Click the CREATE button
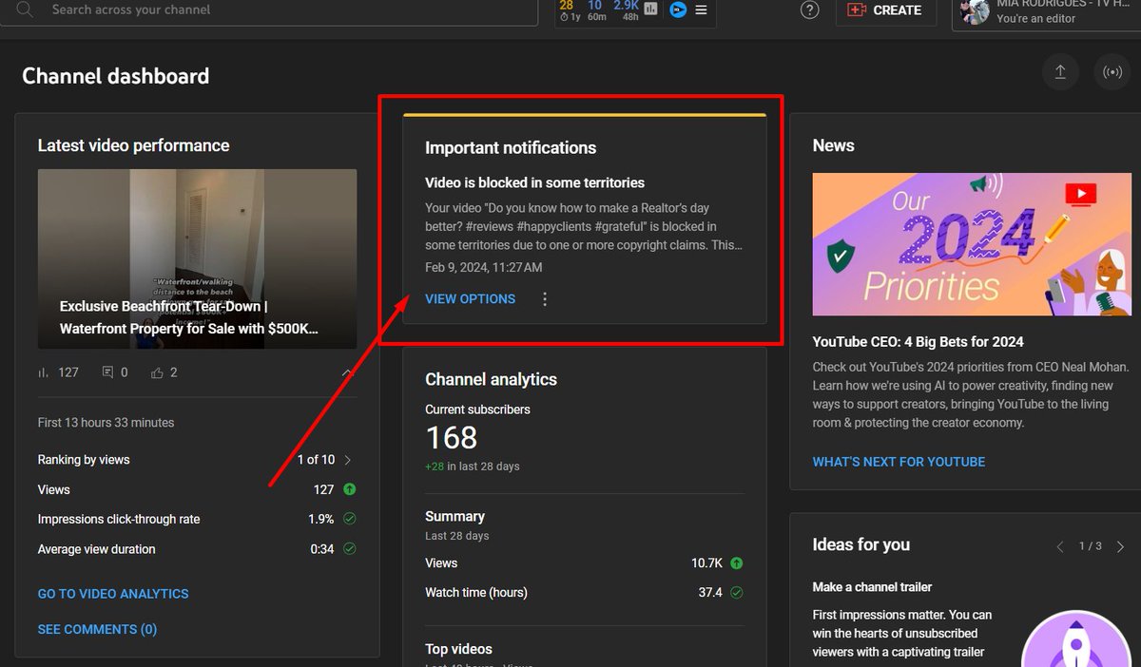This screenshot has height=667, width=1141. (885, 10)
